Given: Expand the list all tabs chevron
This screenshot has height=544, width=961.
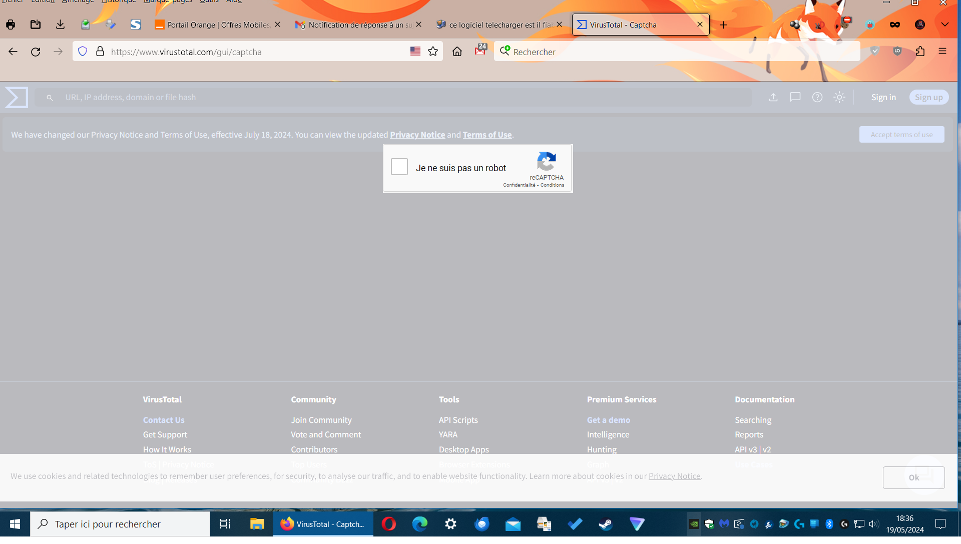Looking at the screenshot, I should coord(945,25).
